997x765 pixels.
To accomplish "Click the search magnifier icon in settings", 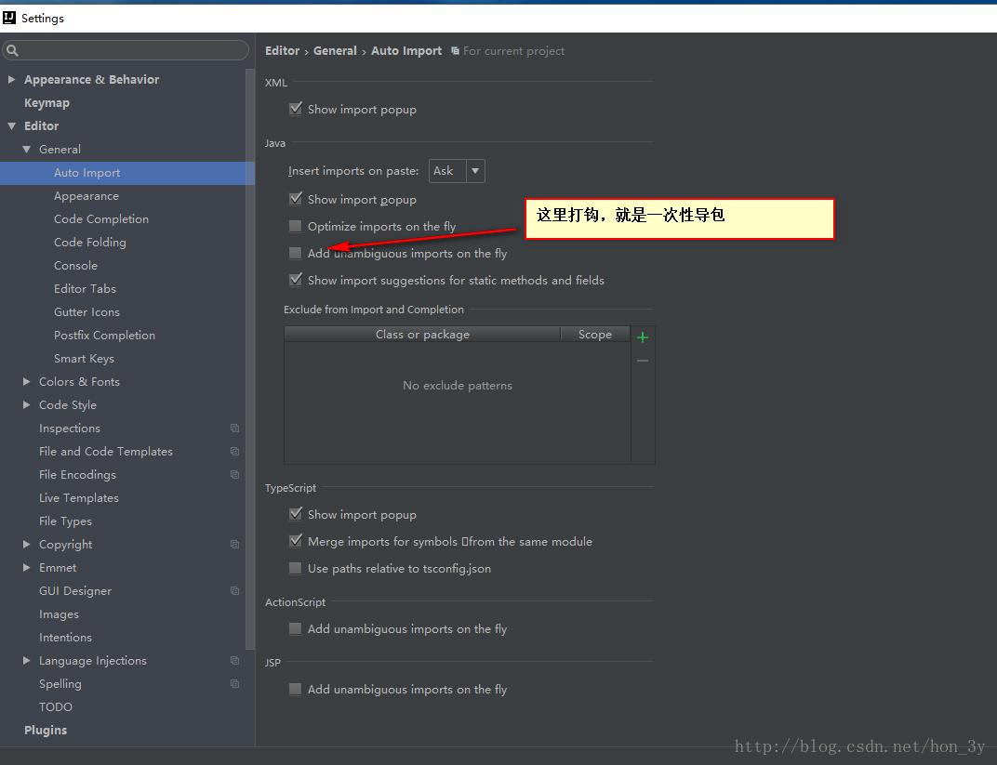I will [12, 50].
